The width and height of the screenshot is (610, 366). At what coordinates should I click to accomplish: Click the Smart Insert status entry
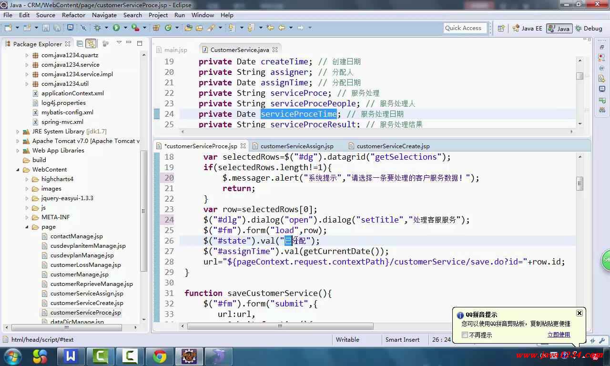403,340
